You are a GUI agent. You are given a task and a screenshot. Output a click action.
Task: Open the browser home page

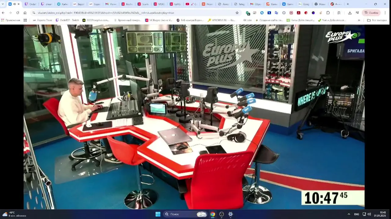pyautogui.click(x=25, y=13)
